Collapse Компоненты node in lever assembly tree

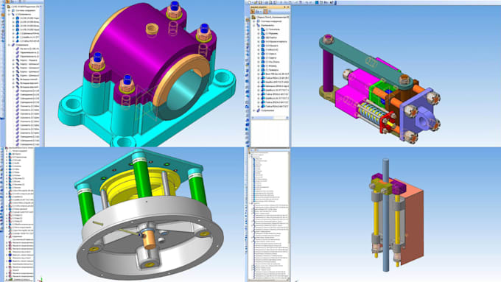pyautogui.click(x=254, y=25)
